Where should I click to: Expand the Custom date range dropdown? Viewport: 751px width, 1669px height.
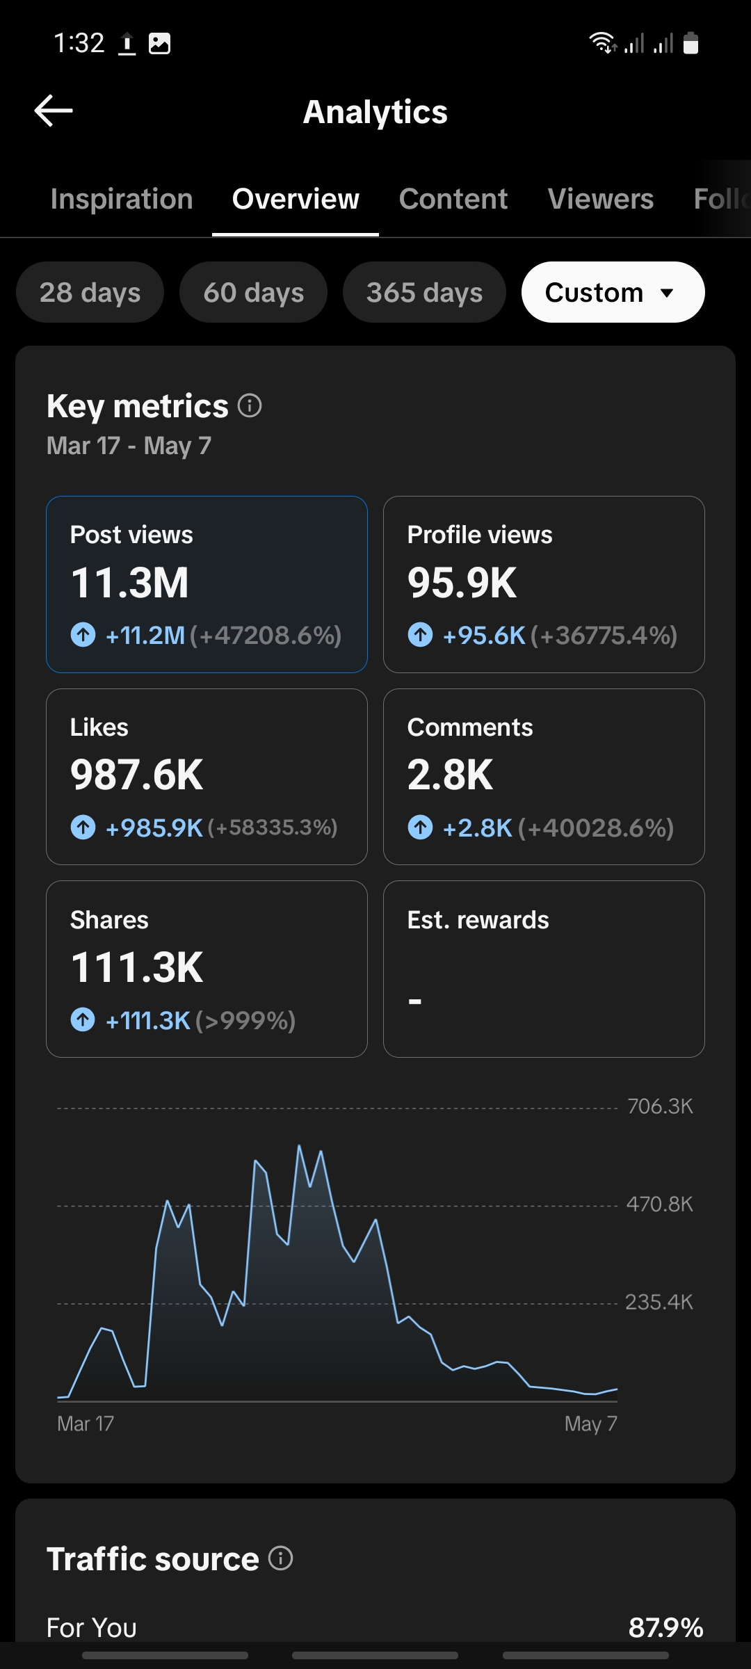pyautogui.click(x=613, y=292)
